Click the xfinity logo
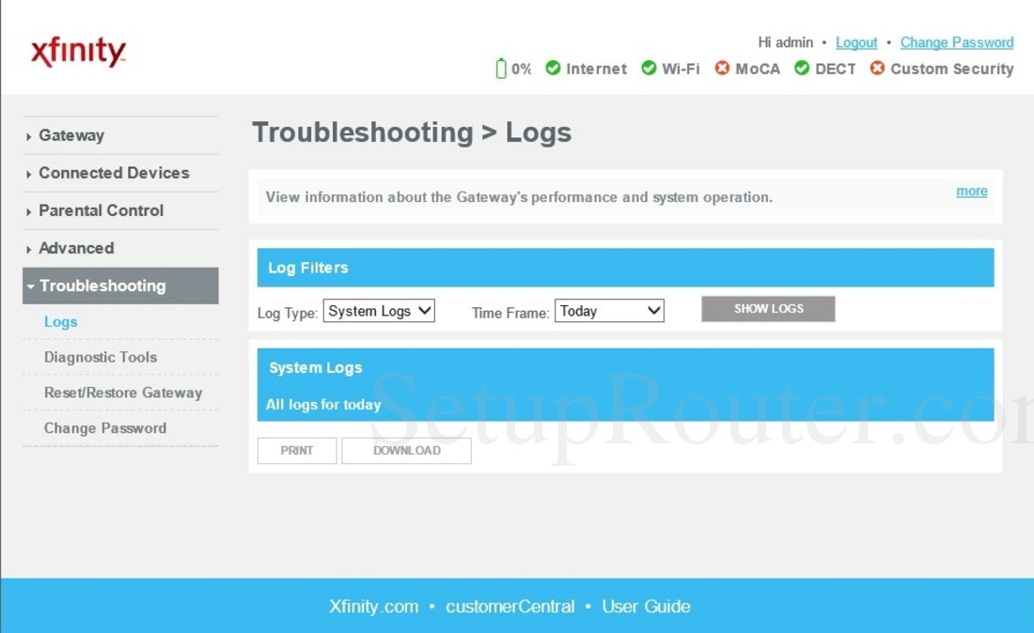1034x633 pixels. click(x=78, y=52)
